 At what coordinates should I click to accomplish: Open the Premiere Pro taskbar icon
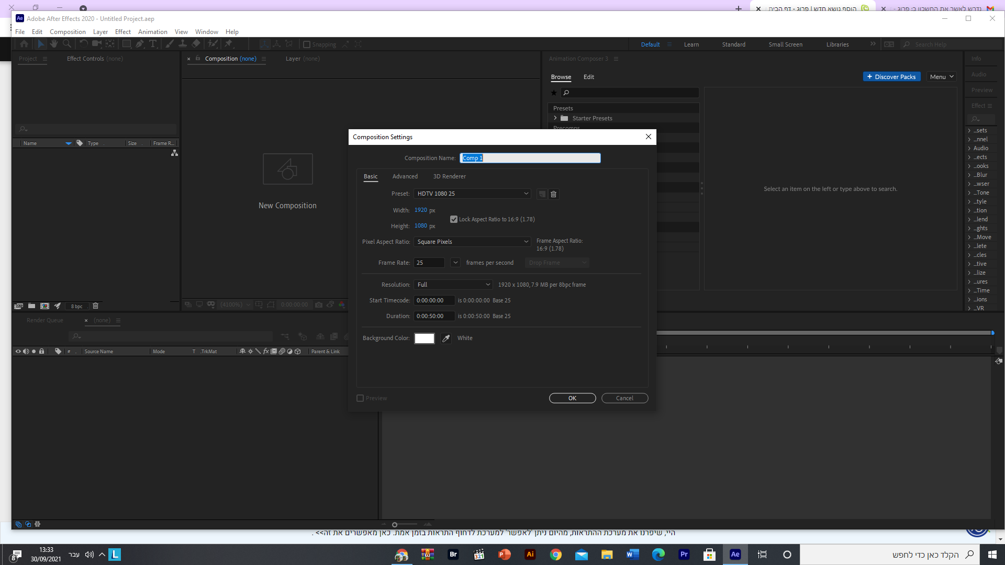pyautogui.click(x=684, y=555)
